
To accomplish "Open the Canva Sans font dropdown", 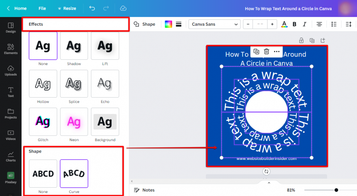I will click(x=214, y=24).
